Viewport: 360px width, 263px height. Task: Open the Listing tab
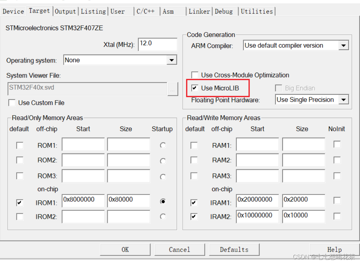coord(93,11)
